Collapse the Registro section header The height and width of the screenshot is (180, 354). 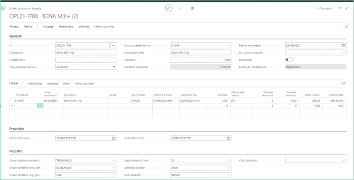pyautogui.click(x=16, y=151)
